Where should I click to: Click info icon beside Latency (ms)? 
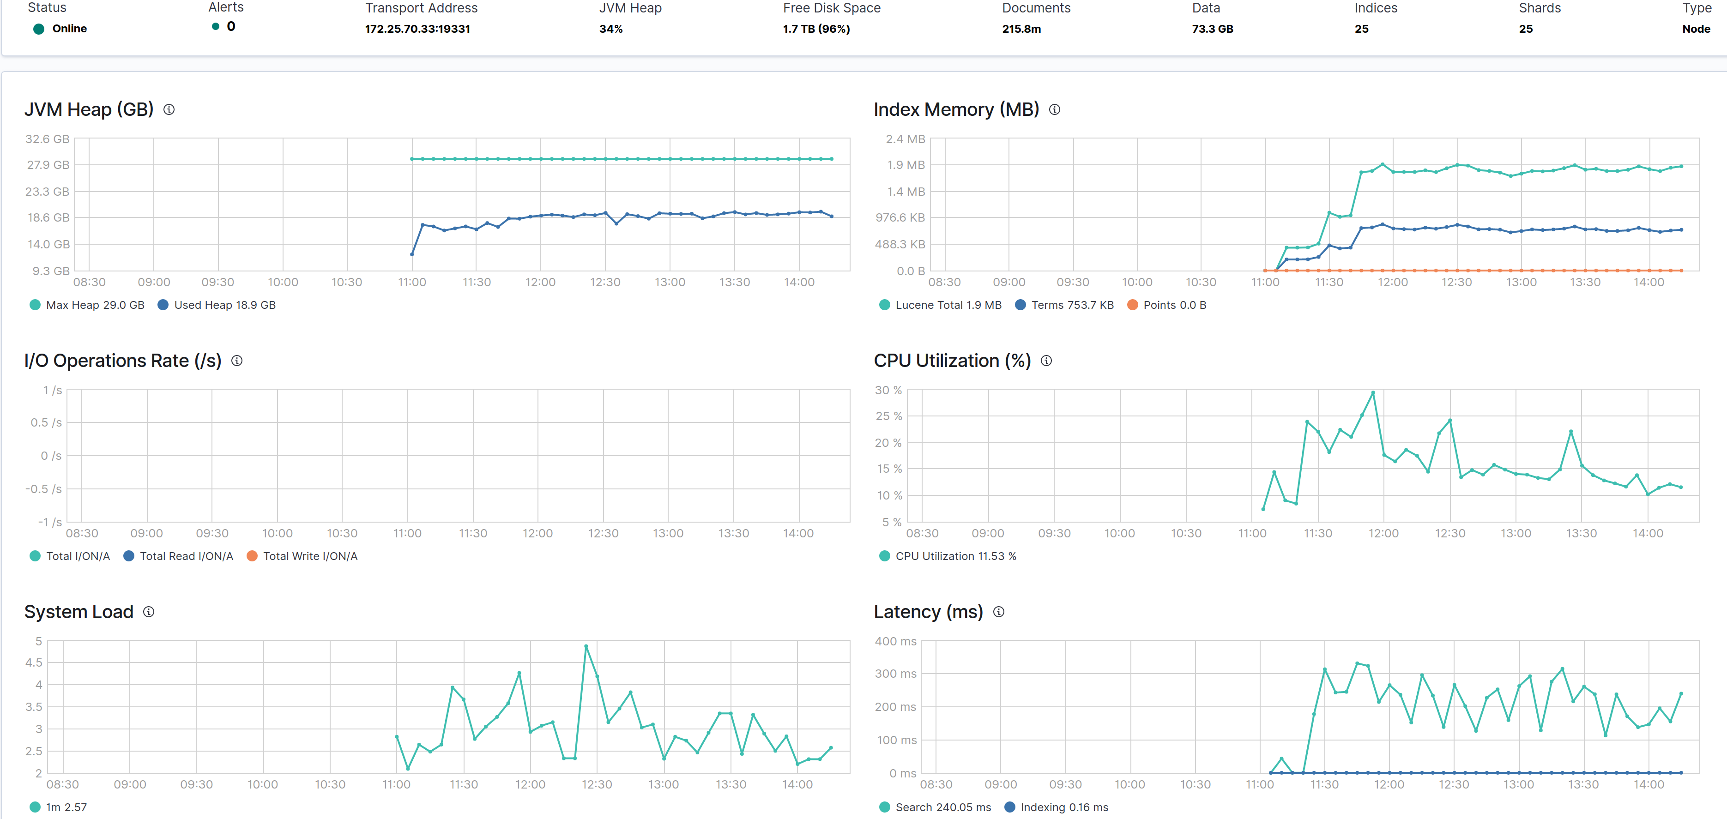tap(998, 612)
